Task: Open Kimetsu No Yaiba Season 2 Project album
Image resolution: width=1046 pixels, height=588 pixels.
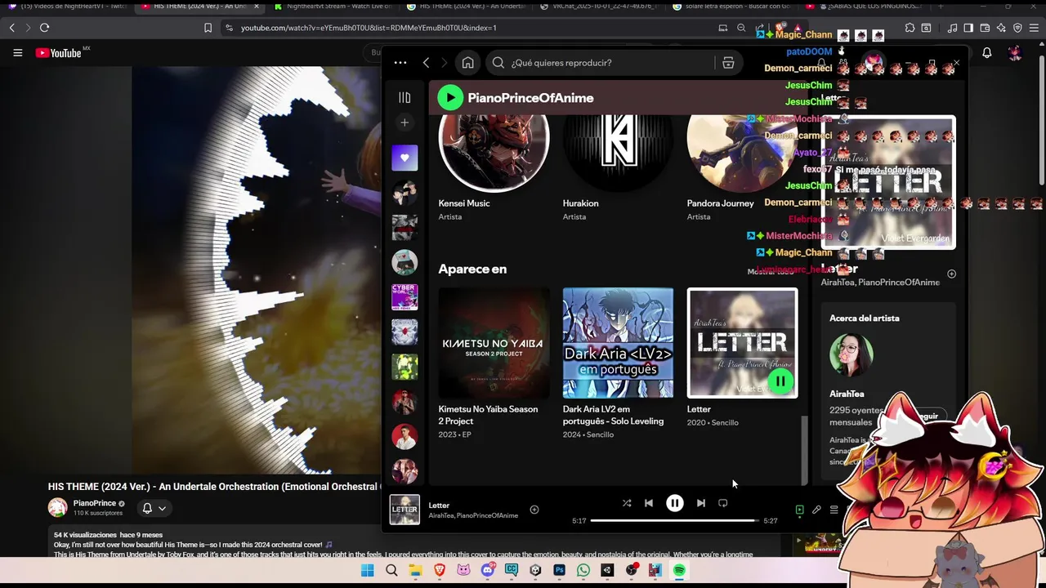Action: click(x=494, y=364)
